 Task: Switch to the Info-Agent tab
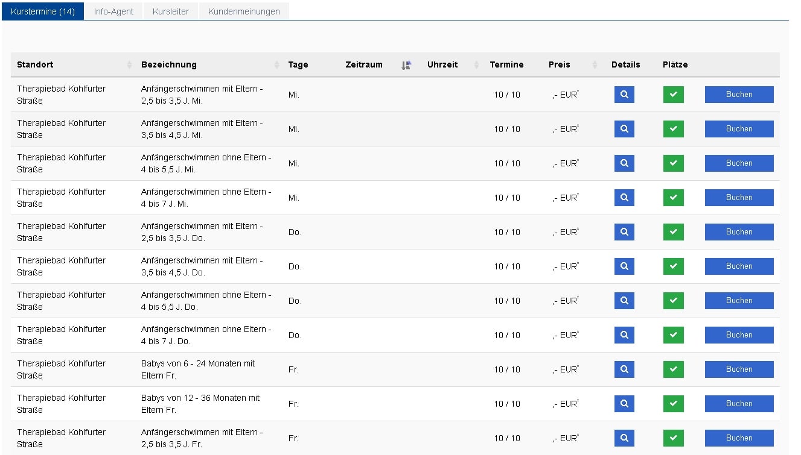(113, 11)
